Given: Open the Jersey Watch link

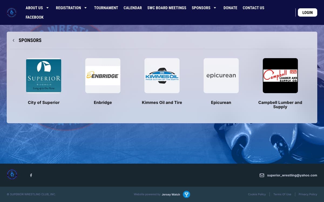Looking at the screenshot, I should click(171, 194).
